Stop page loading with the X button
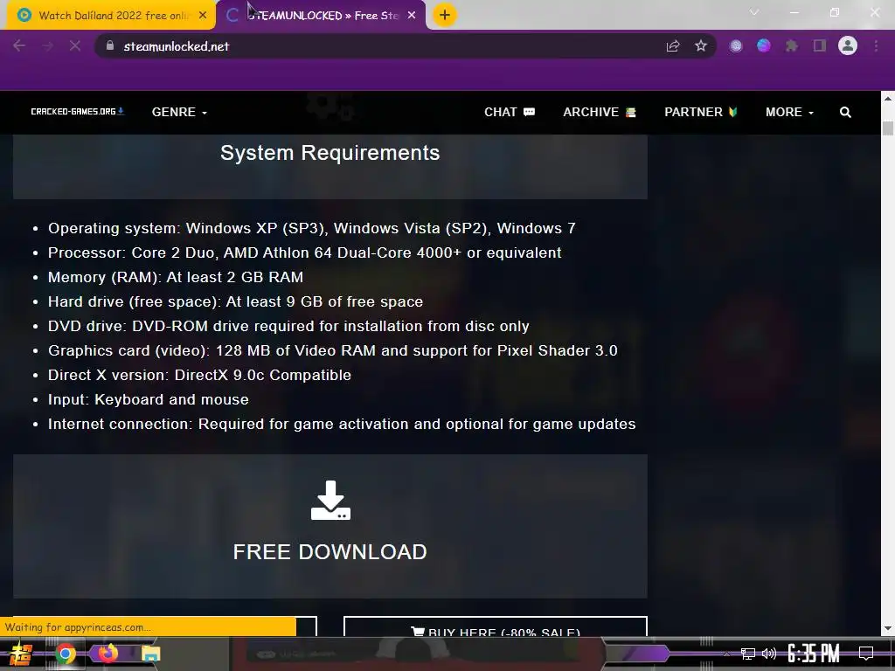 point(75,45)
